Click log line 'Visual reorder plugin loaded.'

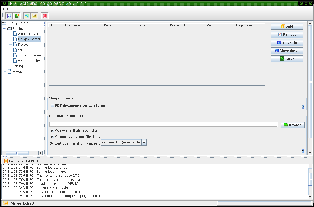59,192
